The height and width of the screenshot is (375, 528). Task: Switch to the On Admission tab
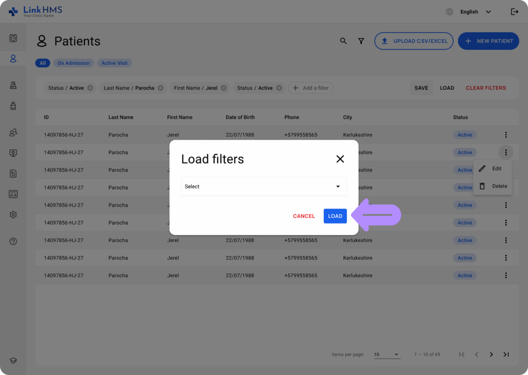[x=73, y=63]
